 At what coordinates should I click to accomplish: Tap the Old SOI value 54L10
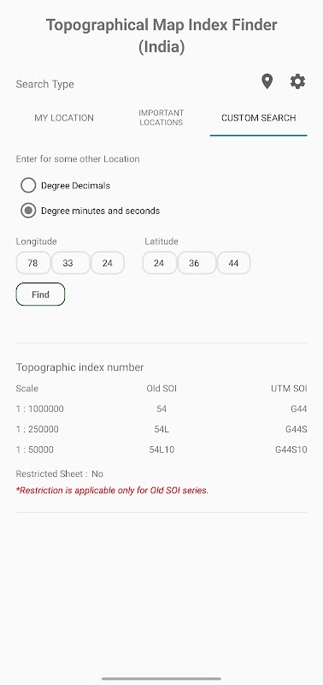point(161,450)
